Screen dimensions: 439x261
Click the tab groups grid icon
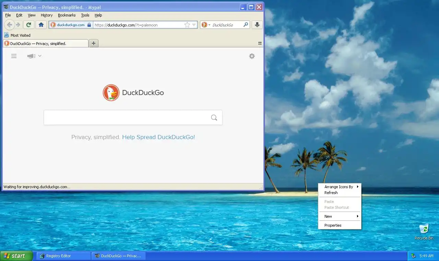point(260,43)
